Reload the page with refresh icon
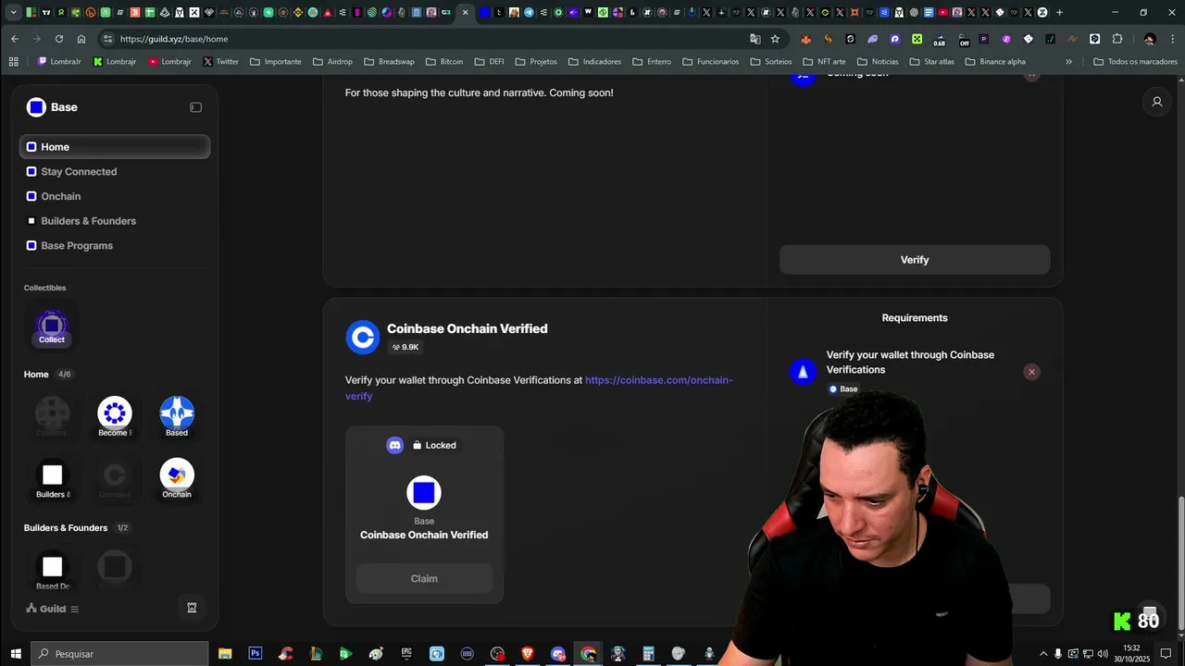1185x666 pixels. 59,39
